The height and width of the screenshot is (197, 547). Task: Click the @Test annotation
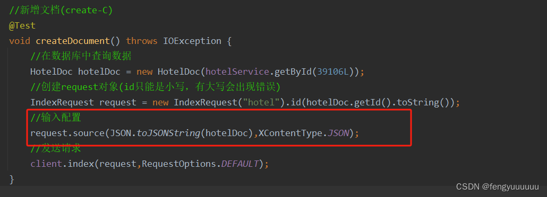coord(22,26)
